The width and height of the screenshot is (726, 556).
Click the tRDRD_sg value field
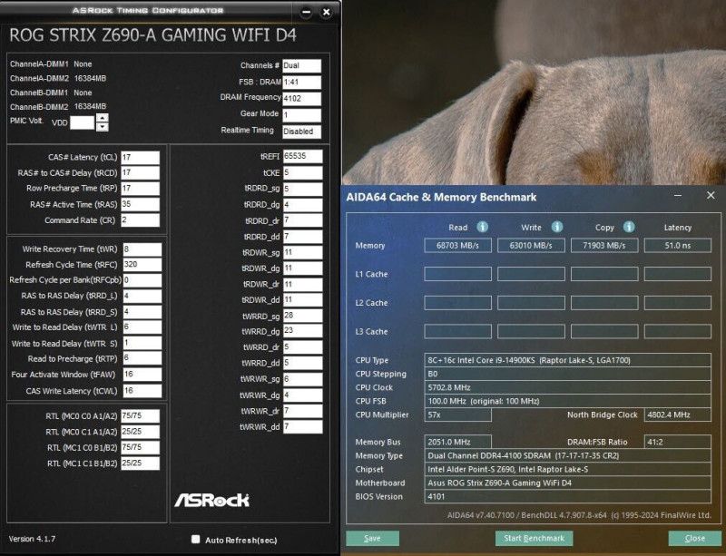point(302,189)
